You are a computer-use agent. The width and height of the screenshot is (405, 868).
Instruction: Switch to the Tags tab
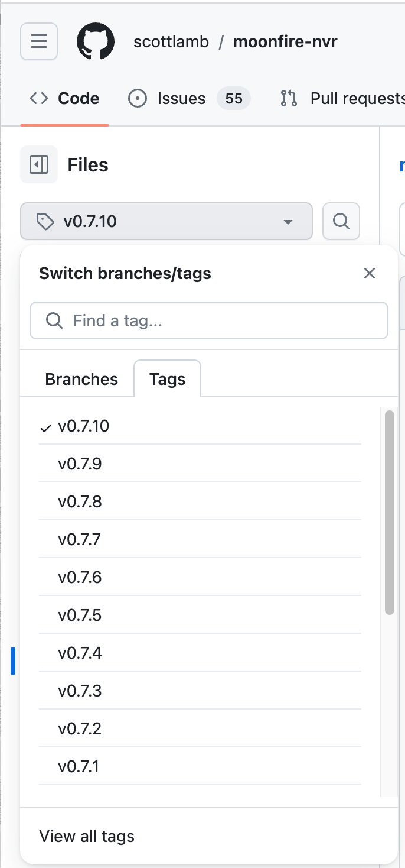pyautogui.click(x=167, y=379)
